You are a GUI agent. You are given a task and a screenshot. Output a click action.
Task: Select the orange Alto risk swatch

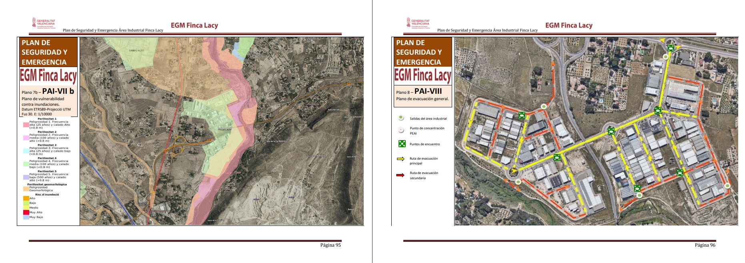tap(26, 198)
